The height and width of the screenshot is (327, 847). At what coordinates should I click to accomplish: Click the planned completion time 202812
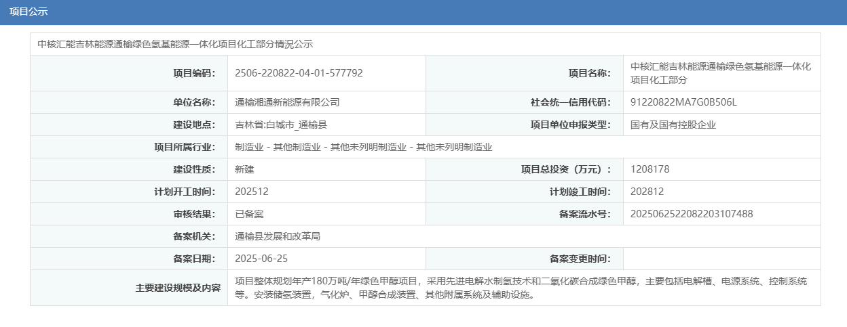pos(647,192)
